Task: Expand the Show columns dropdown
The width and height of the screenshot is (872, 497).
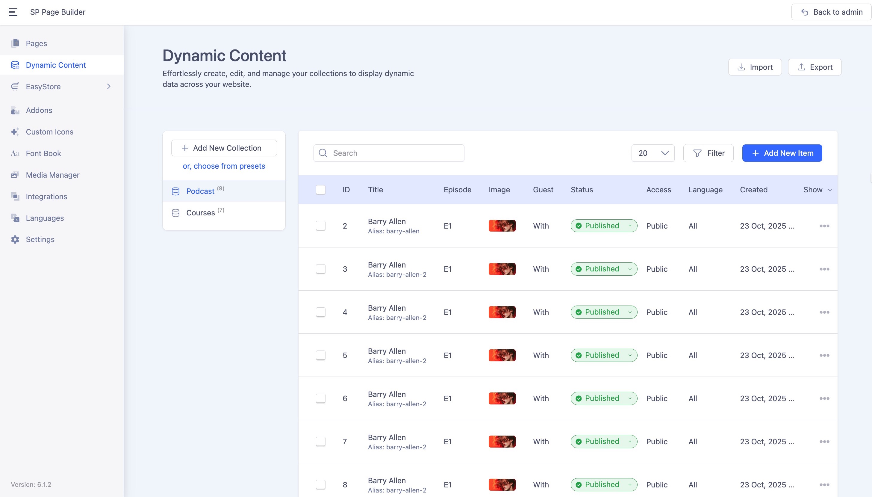Action: pyautogui.click(x=817, y=190)
